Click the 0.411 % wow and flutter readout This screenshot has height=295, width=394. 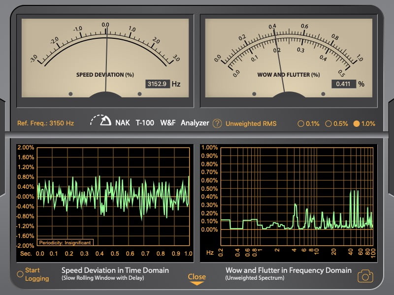click(343, 84)
